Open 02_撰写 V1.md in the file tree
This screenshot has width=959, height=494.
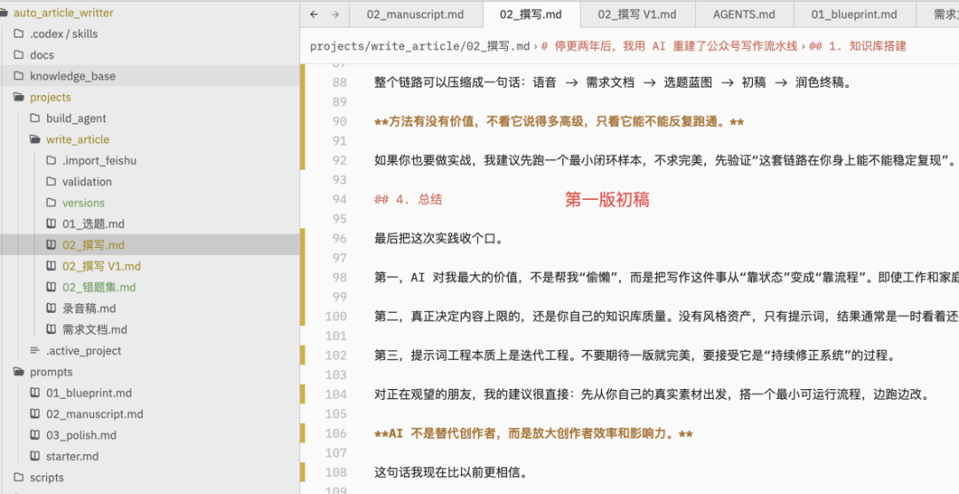[x=101, y=267]
